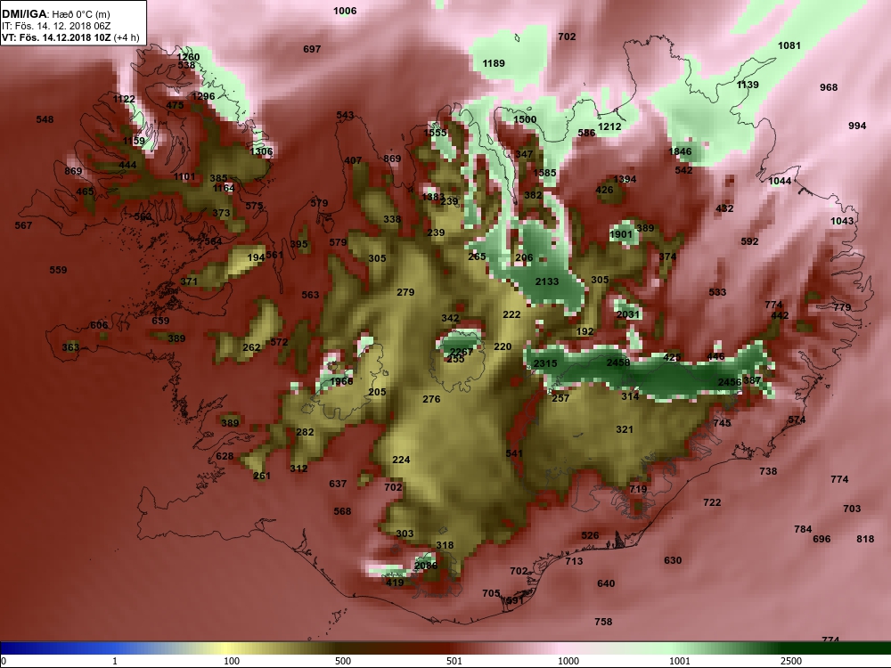Click the map value '1555'
This screenshot has width=891, height=668.
pyautogui.click(x=436, y=133)
